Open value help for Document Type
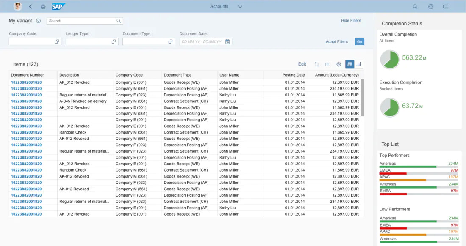The width and height of the screenshot is (466, 246). [x=171, y=42]
